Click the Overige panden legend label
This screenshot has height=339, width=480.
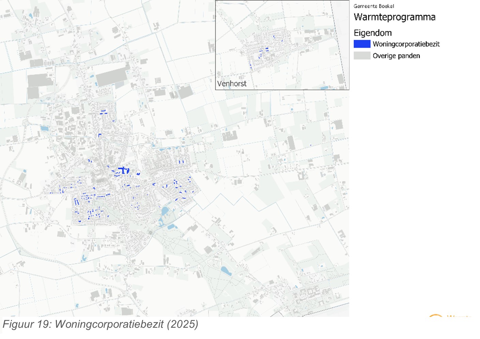click(396, 56)
